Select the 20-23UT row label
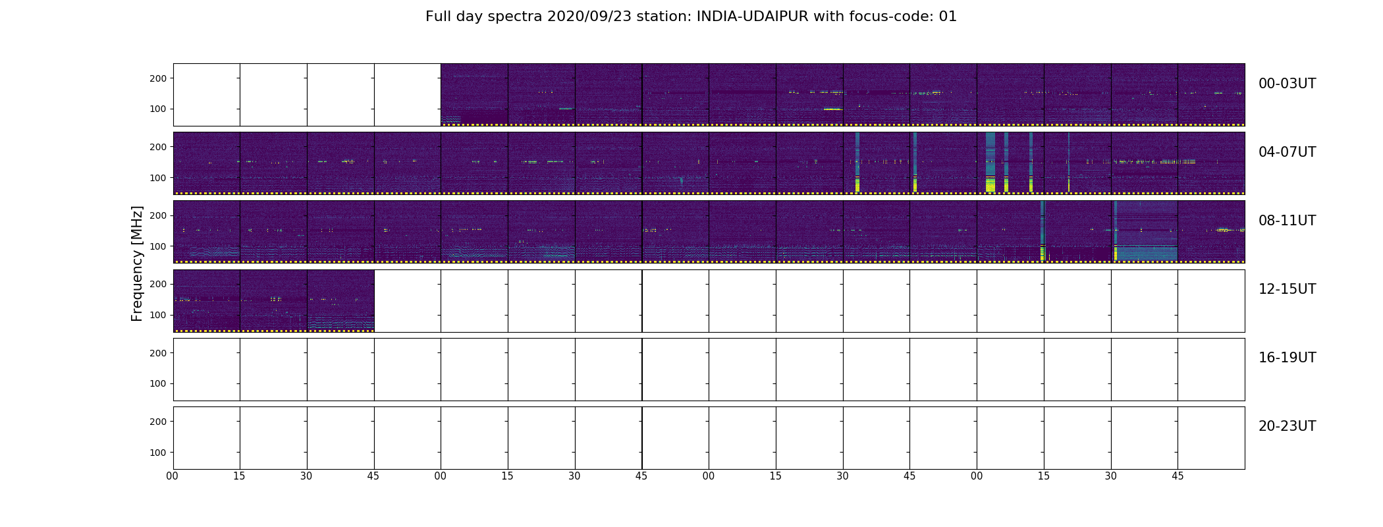 point(1287,426)
